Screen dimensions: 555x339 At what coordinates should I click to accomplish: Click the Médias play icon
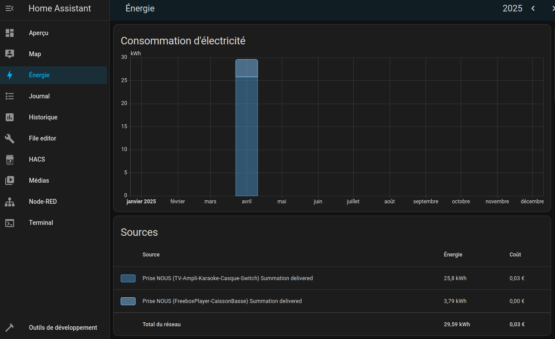coord(10,180)
